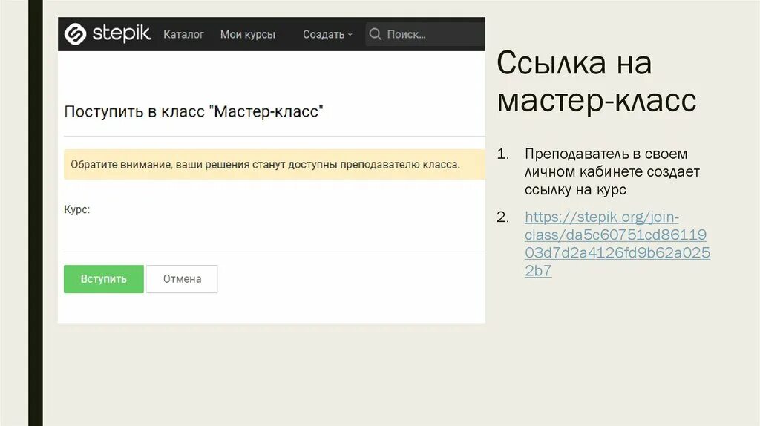Image resolution: width=760 pixels, height=426 pixels.
Task: Go to Мои курсы
Action: point(248,34)
